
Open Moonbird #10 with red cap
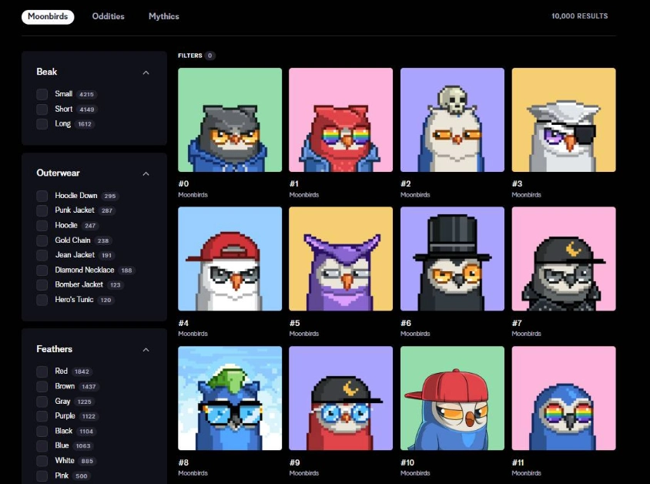tap(452, 398)
